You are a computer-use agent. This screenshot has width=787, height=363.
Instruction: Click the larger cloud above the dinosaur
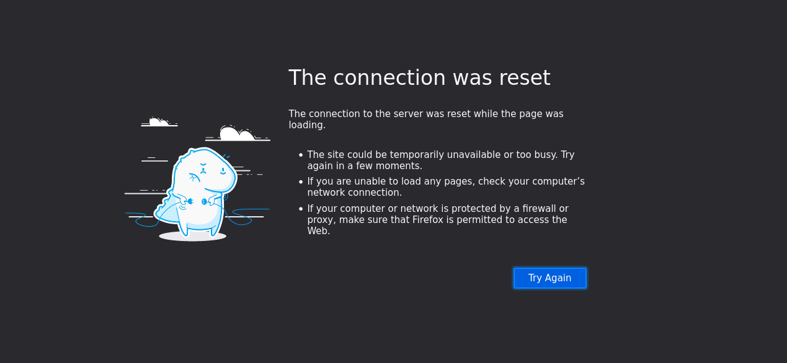[238, 133]
